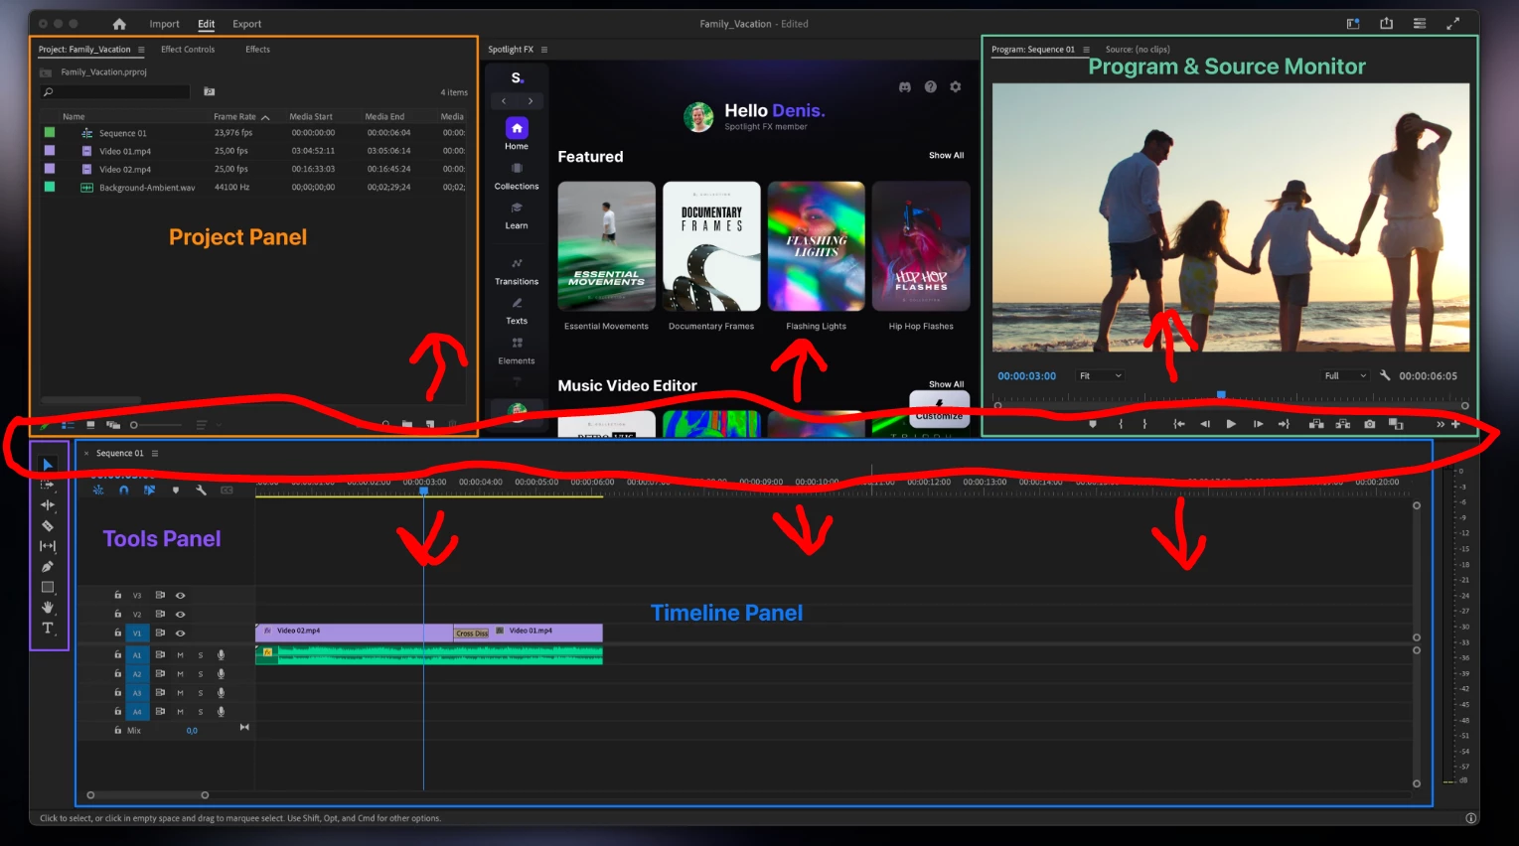Select the Razor tool

point(47,525)
